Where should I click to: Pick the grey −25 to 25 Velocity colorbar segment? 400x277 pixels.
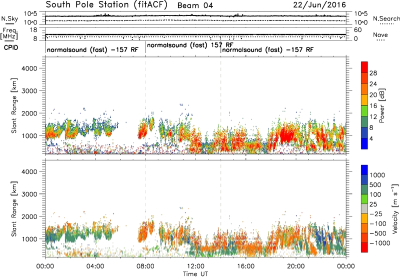point(364,208)
